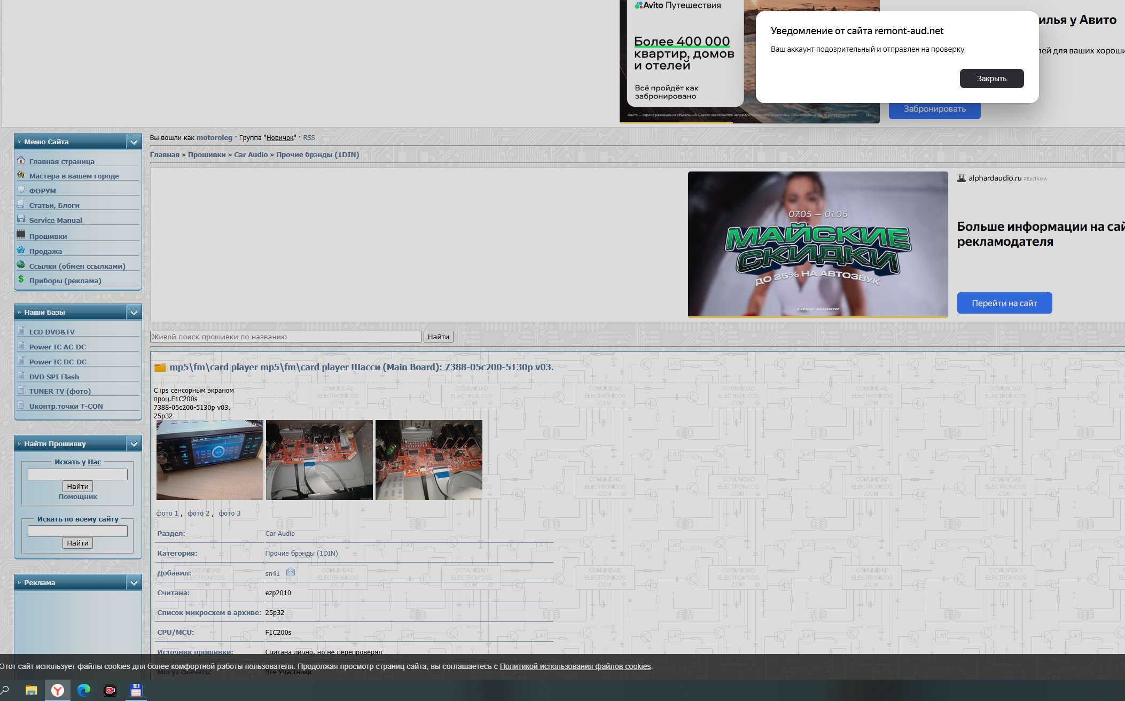The width and height of the screenshot is (1125, 701).
Task: Click the house icon beside Главная страница
Action: click(x=21, y=160)
